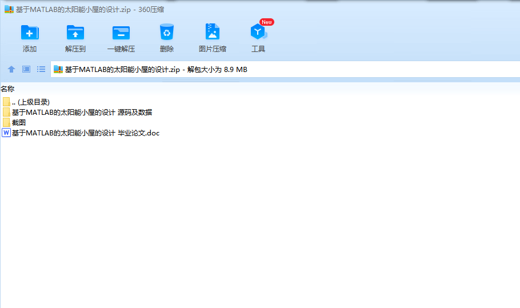Viewport: 520px width, 308px height.
Task: Switch to the list view icon
Action: click(x=41, y=69)
